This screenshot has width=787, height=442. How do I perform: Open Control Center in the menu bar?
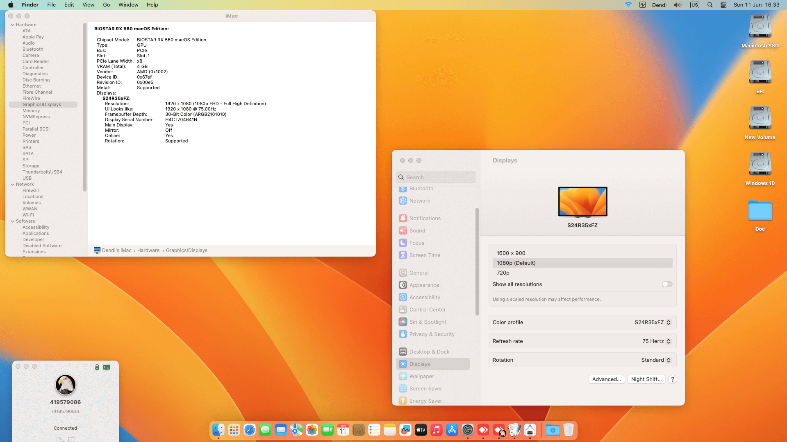click(723, 5)
